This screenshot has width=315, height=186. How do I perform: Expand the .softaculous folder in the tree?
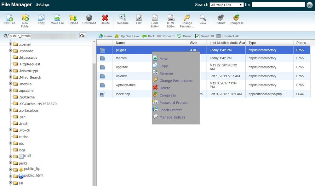[x=10, y=110]
